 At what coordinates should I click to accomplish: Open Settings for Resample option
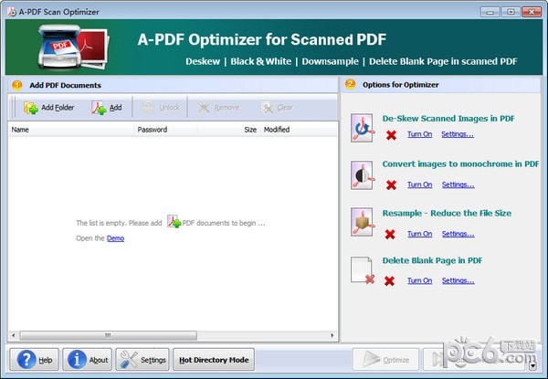click(458, 234)
